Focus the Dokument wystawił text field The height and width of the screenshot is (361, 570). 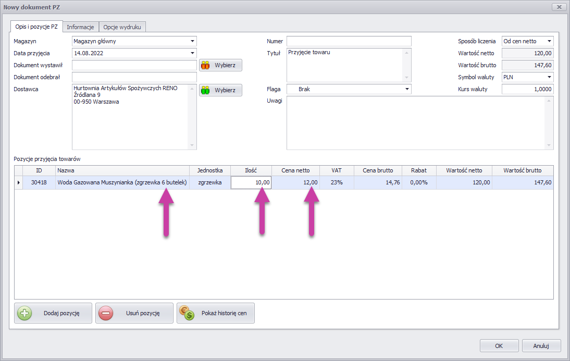(x=134, y=65)
